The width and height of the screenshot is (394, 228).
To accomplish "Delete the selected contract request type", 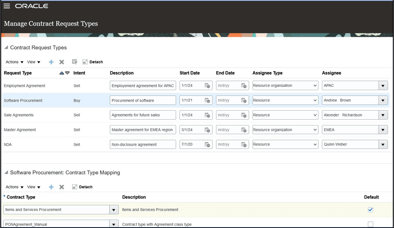I will (x=62, y=62).
